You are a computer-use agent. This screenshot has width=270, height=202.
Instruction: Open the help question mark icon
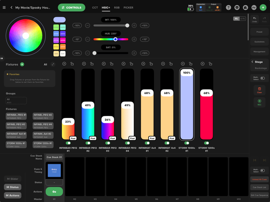228,8
